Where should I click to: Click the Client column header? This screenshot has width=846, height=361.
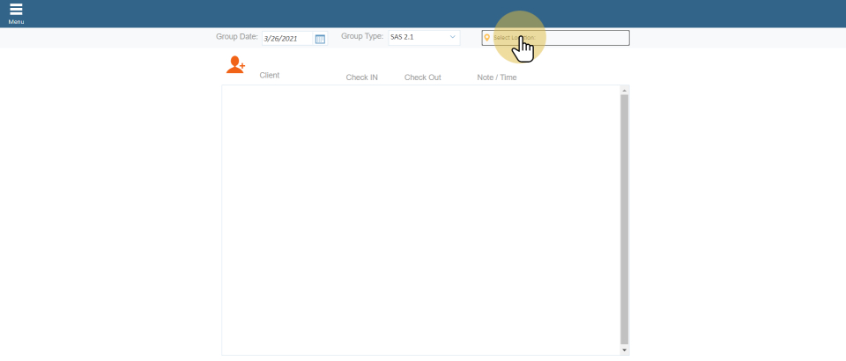[270, 76]
